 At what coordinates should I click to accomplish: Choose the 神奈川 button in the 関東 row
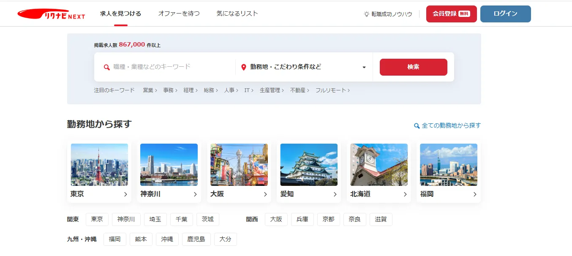point(126,219)
